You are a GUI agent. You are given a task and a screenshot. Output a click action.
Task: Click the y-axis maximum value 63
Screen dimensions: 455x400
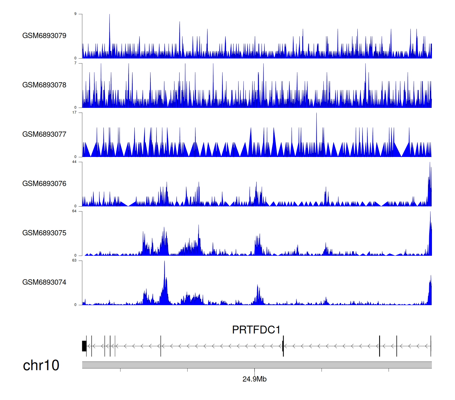point(74,261)
